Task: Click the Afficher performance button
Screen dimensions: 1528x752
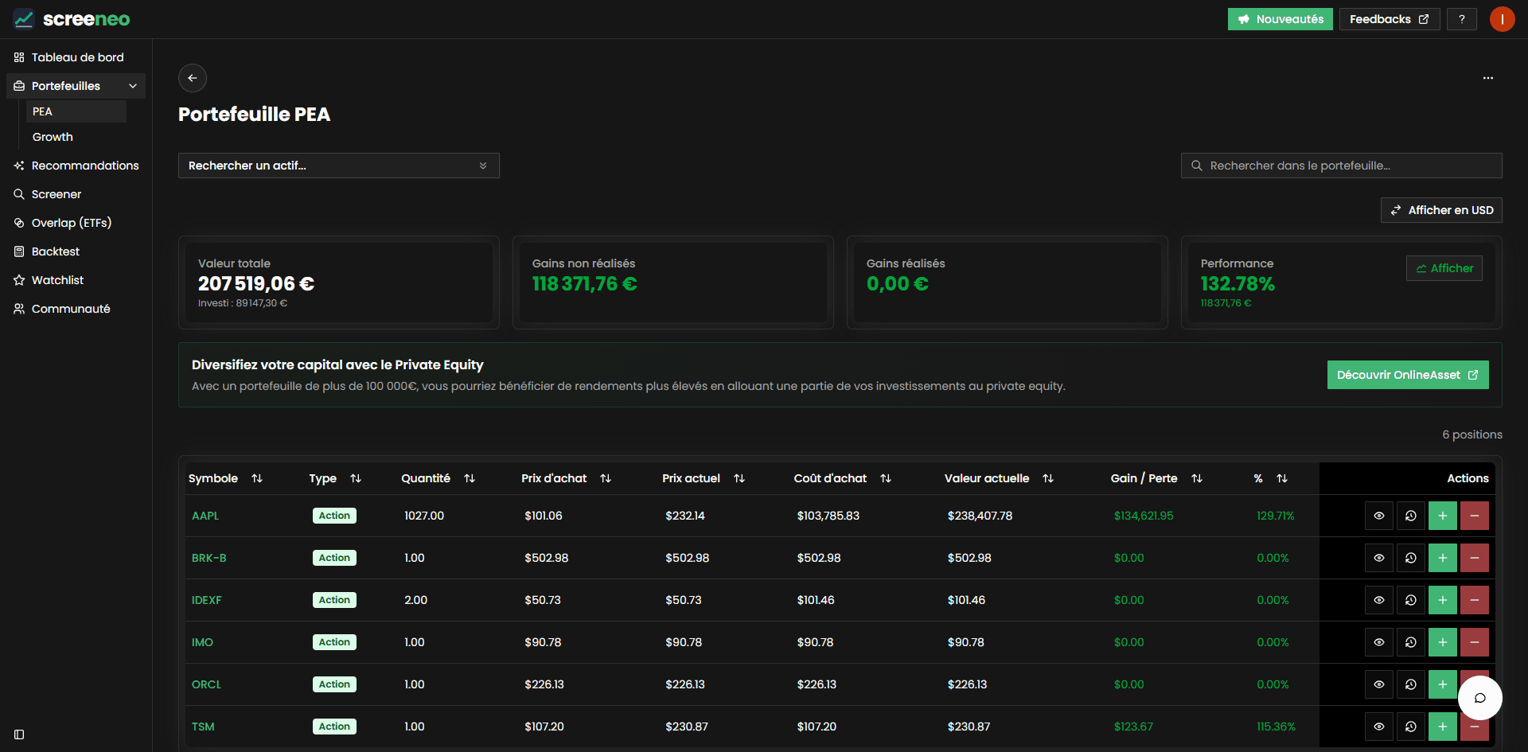Action: (1444, 268)
